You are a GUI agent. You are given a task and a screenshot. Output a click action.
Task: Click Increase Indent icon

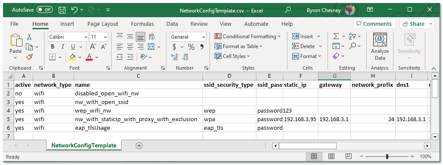tap(130, 57)
